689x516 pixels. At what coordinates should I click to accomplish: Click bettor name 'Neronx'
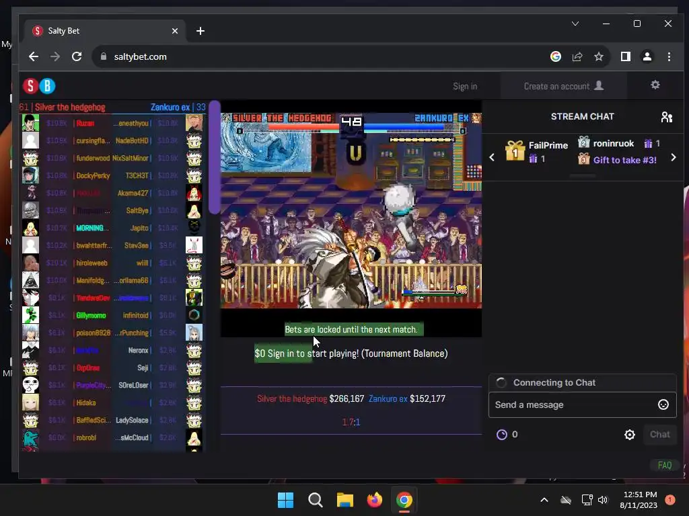coord(138,351)
